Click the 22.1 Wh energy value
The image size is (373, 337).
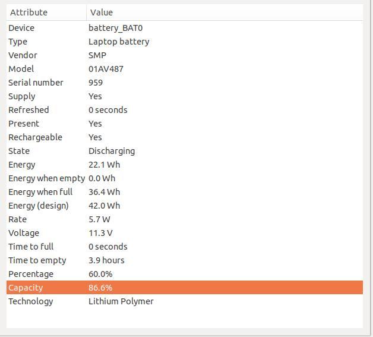coord(104,165)
